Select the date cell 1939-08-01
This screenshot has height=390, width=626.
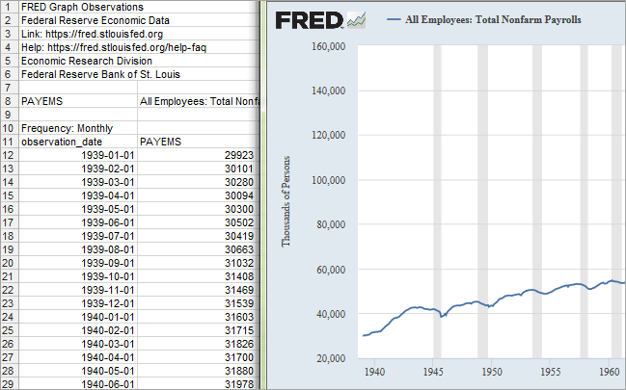(x=78, y=249)
